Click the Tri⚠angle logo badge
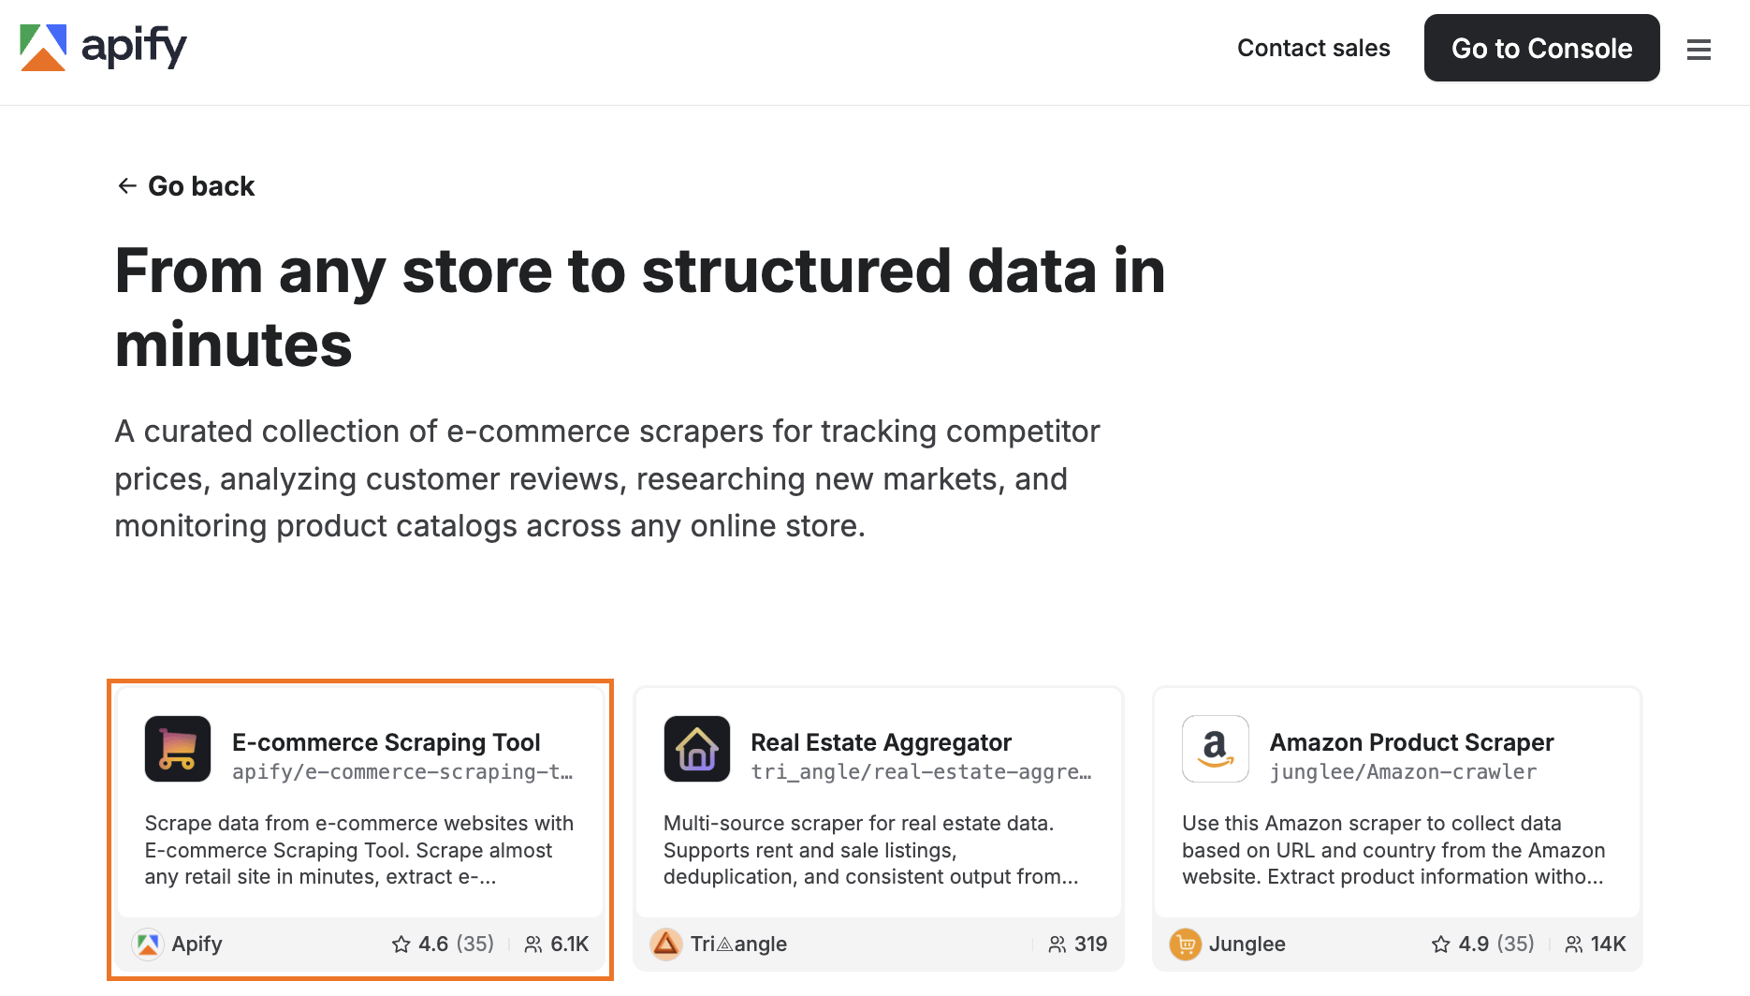Screen dimensions: 1750x996 (666, 944)
